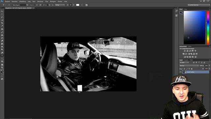Click the hue slider in color panel
The width and height of the screenshot is (211, 119).
pos(208,28)
